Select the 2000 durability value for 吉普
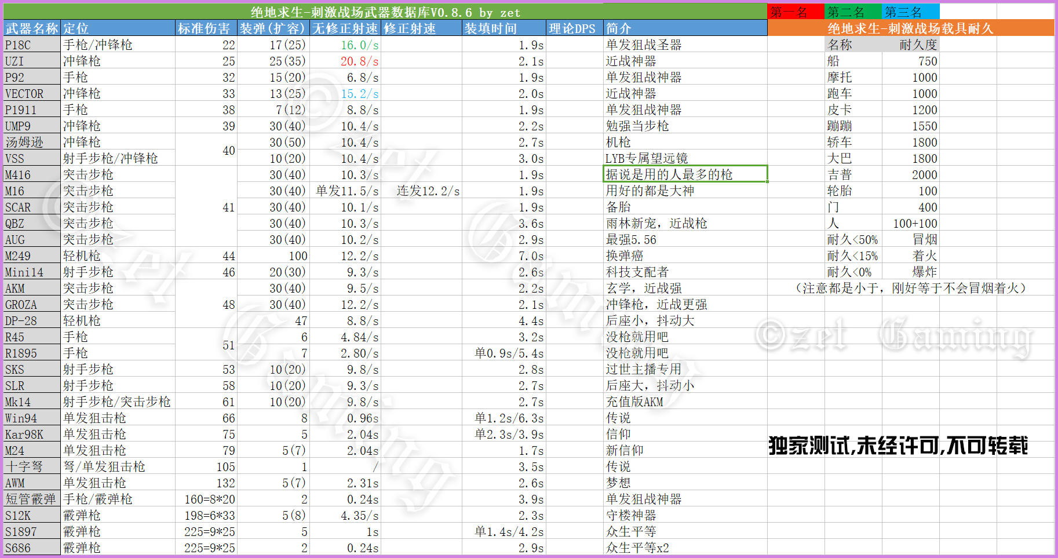1058x558 pixels. point(910,174)
